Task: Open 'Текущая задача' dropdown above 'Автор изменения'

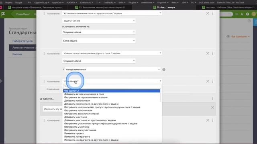Action: (x=99, y=61)
